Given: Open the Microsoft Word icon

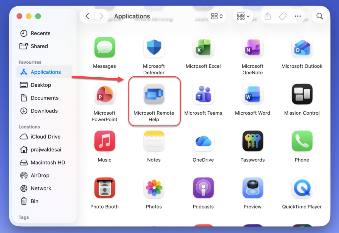Looking at the screenshot, I should point(253,94).
